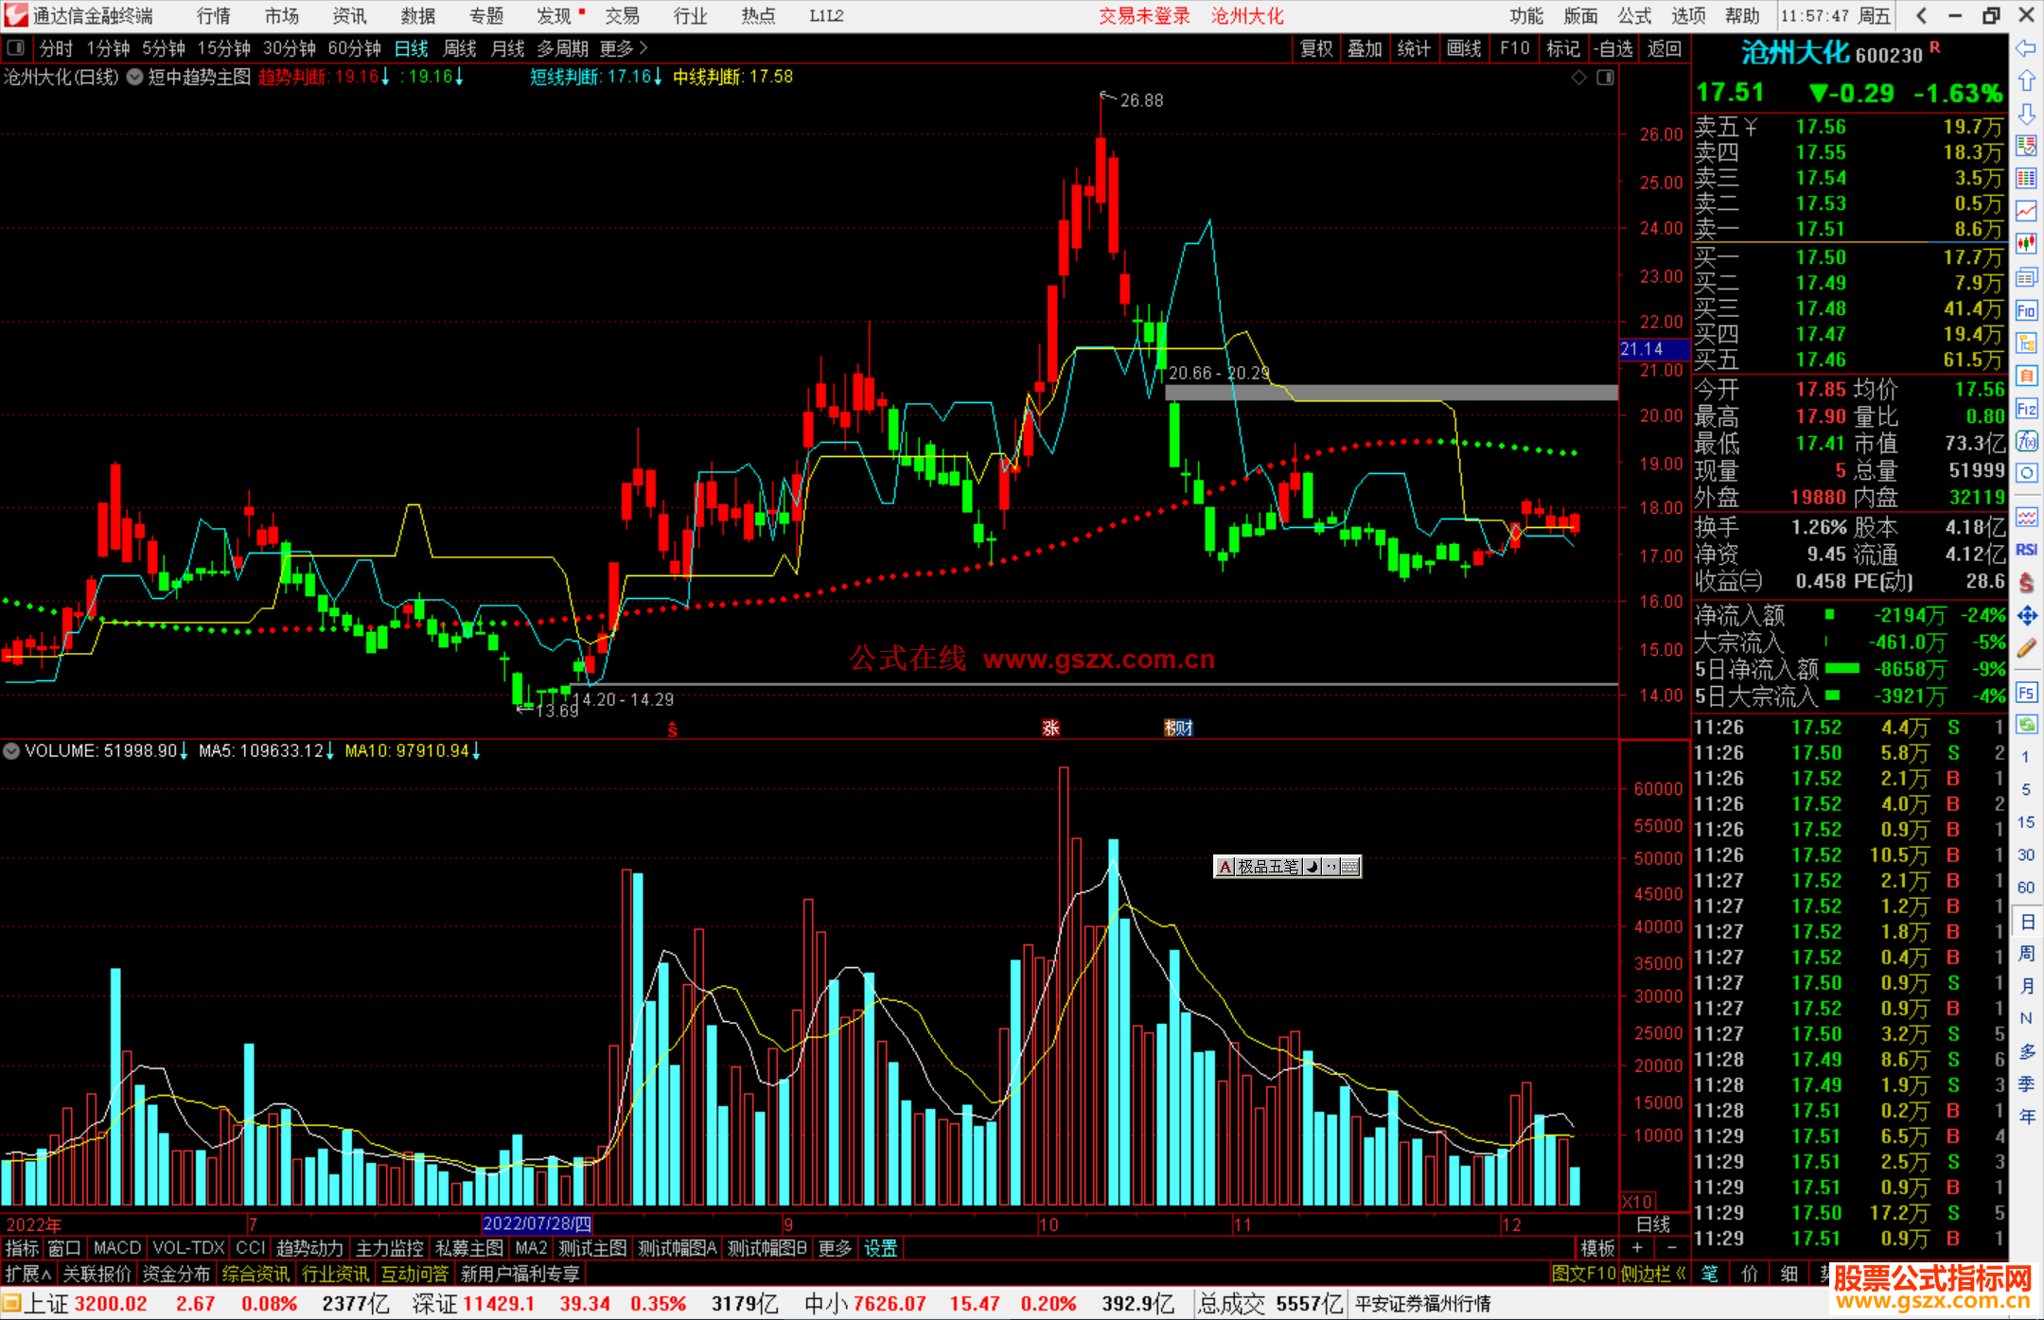Open the 行情 menu
This screenshot has width=2044, height=1320.
(214, 16)
